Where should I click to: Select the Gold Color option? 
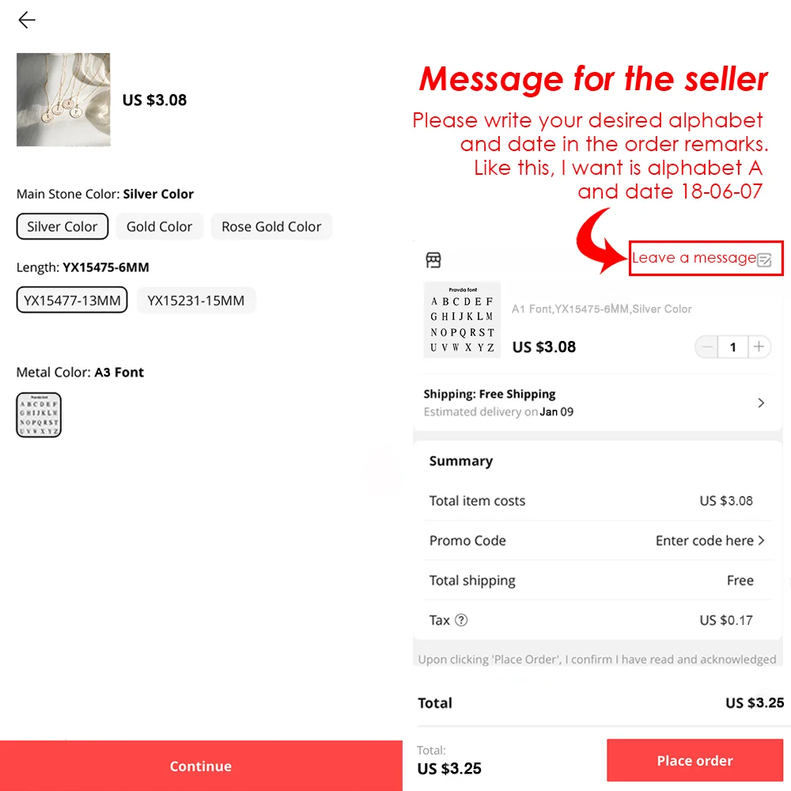(159, 226)
